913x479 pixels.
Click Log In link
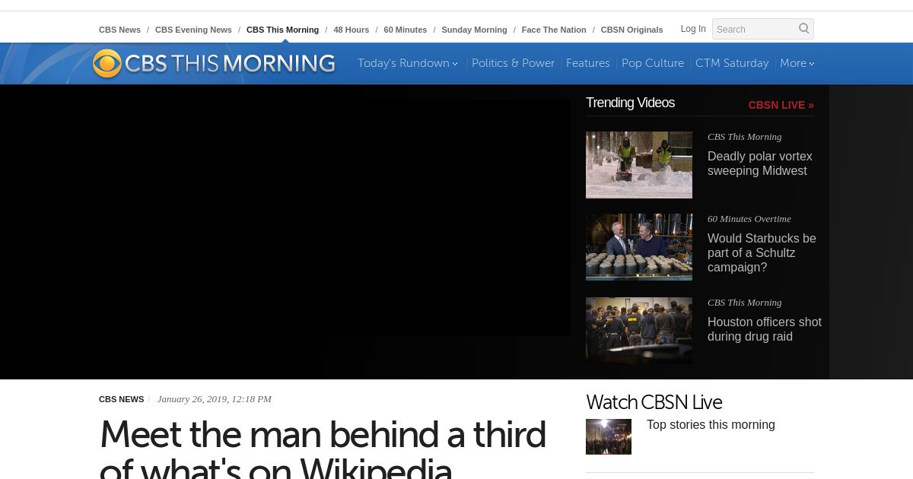click(x=693, y=29)
